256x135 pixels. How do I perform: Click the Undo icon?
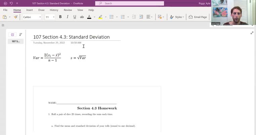click(11, 3)
